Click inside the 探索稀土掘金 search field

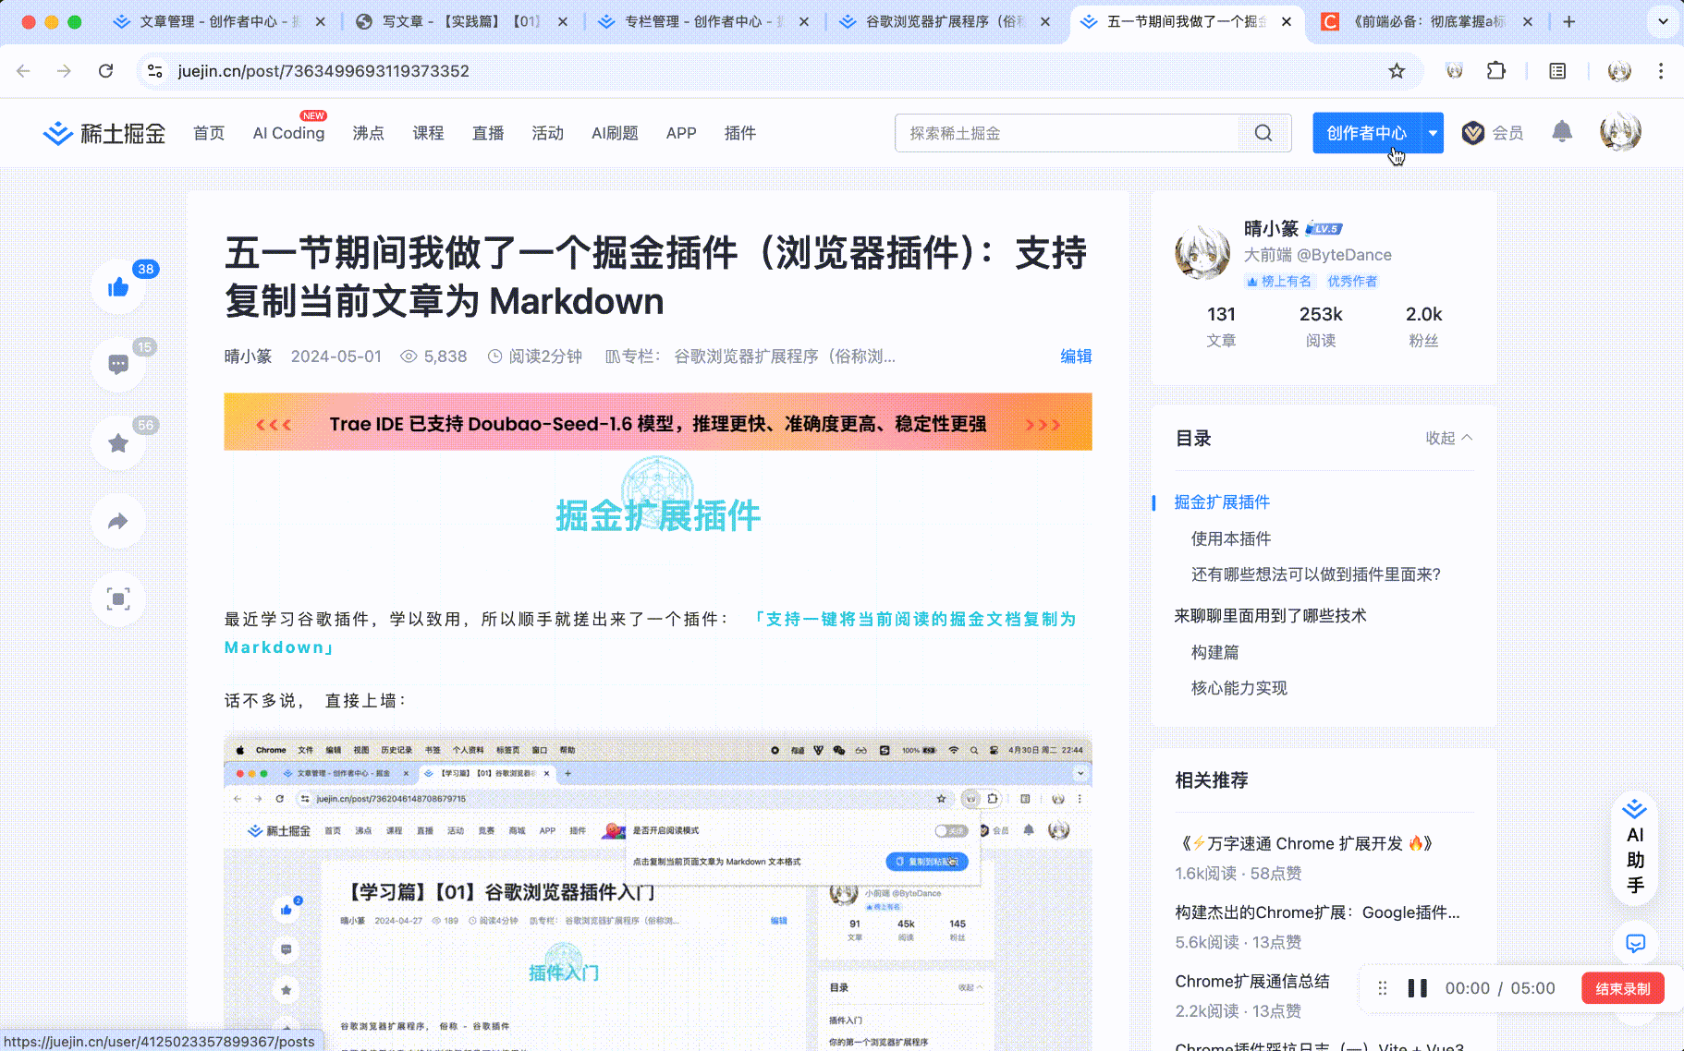1063,132
